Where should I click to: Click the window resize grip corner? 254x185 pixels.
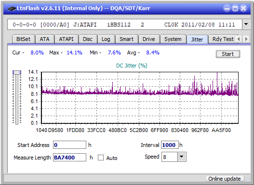pos(248,179)
